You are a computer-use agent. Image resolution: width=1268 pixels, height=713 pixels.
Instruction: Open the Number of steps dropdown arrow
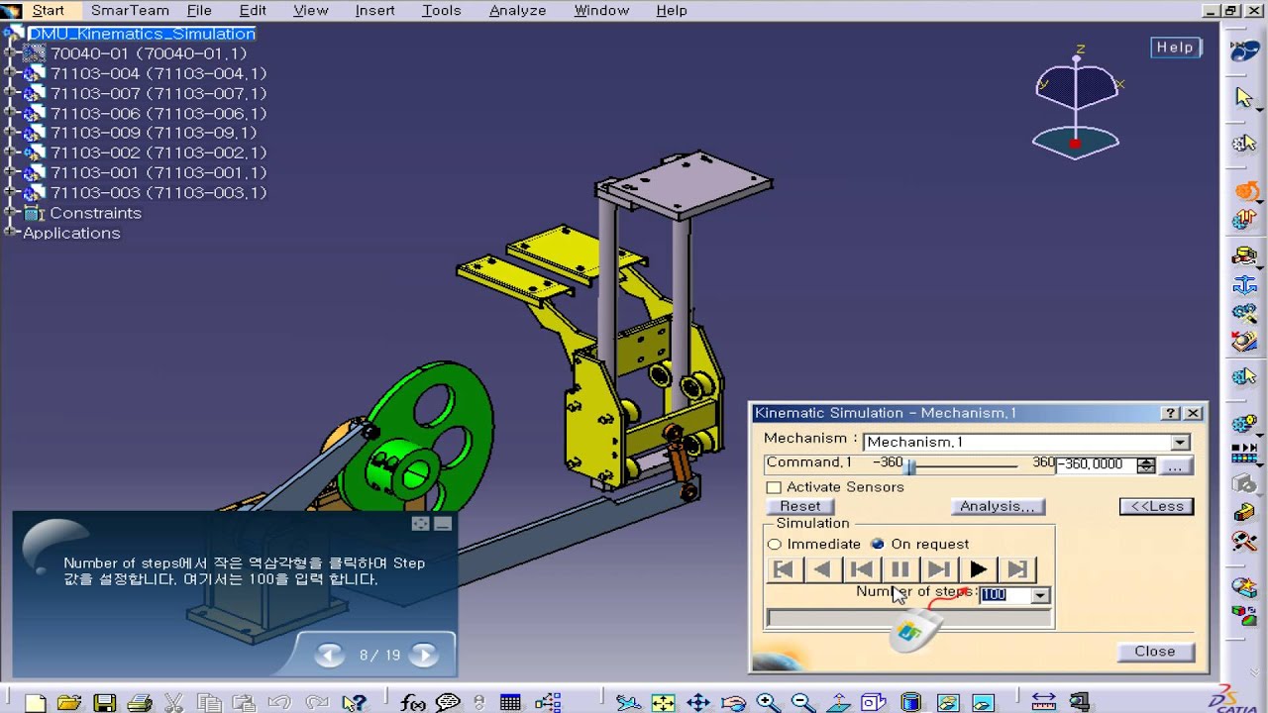click(x=1039, y=595)
